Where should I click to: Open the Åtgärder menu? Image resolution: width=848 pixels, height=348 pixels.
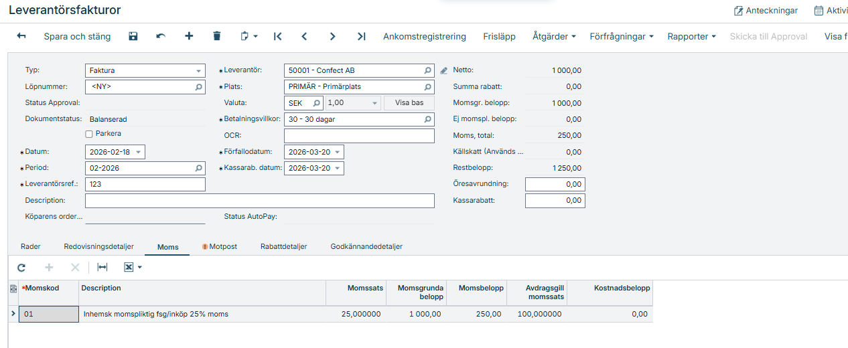point(554,36)
